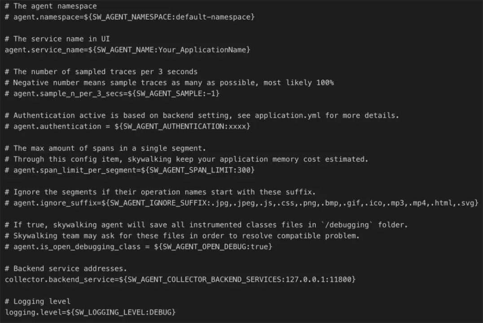Screen dimensions: 483x323
Task: Click the commented agent.namespace line
Action: 129,17
